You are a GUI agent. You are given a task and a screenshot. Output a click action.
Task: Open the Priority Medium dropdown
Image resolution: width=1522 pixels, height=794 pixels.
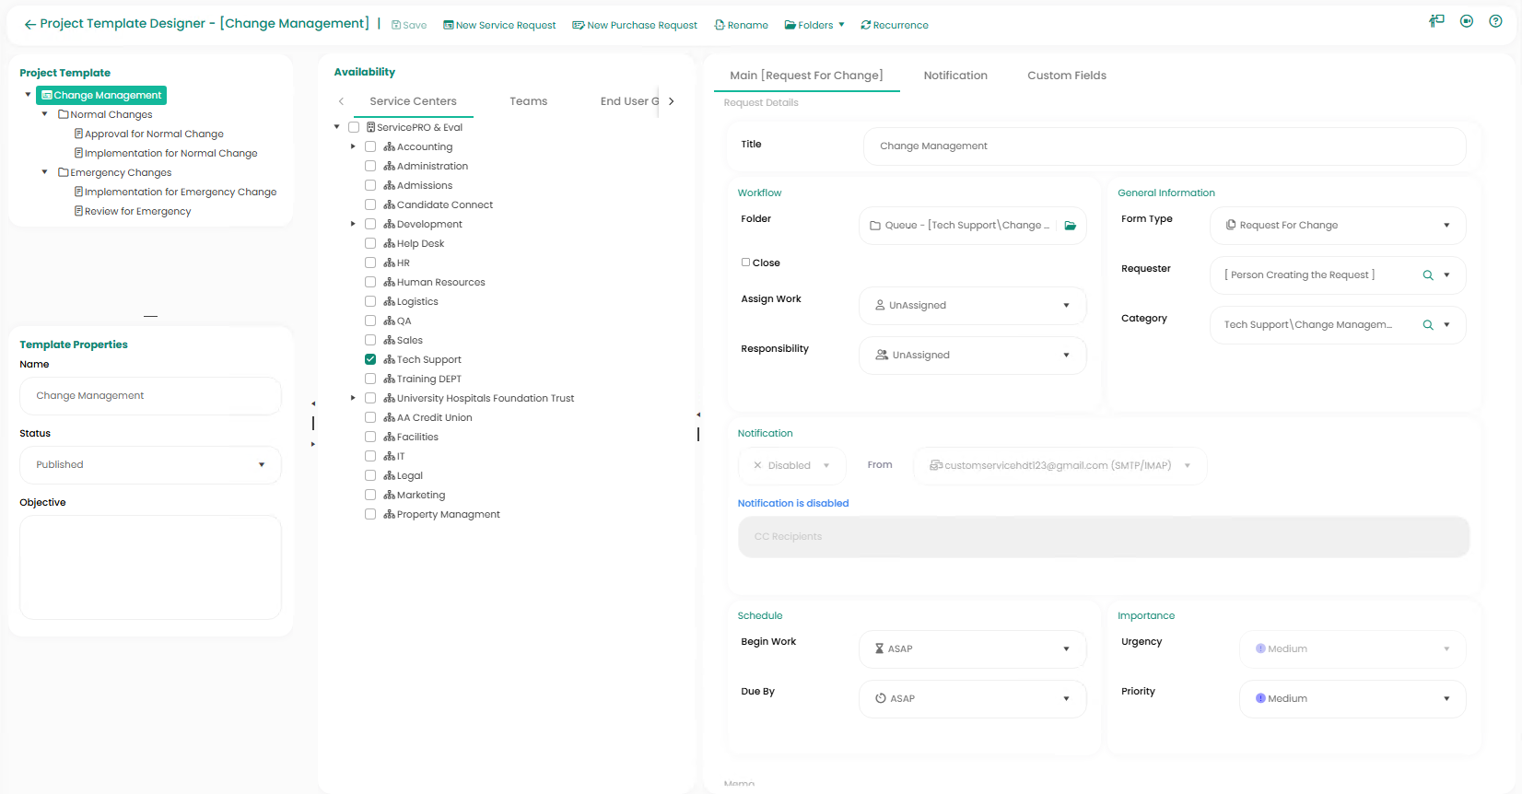tap(1352, 699)
